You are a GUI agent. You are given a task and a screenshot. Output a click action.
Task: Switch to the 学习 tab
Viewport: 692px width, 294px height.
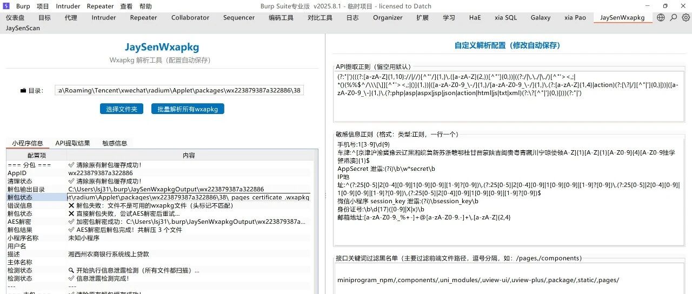[x=449, y=17]
